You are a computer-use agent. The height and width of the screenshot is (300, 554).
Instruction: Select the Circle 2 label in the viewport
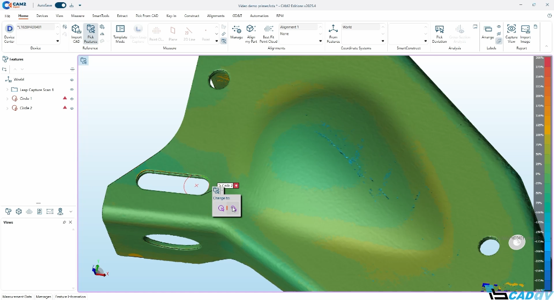tap(227, 185)
